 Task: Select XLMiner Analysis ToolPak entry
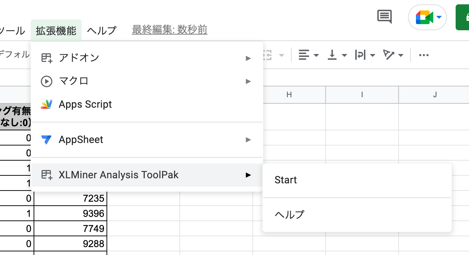point(147,175)
